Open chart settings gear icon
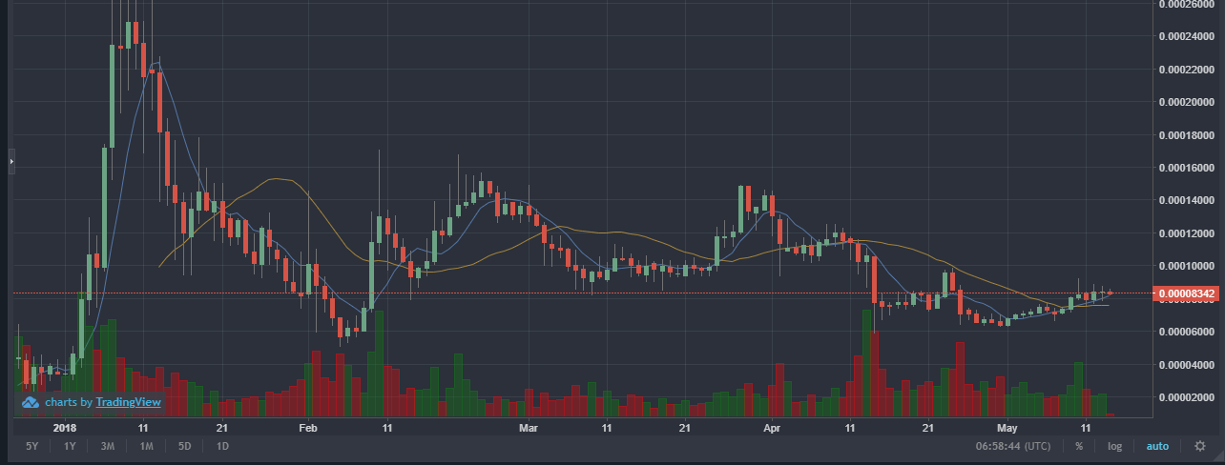 coord(1200,446)
